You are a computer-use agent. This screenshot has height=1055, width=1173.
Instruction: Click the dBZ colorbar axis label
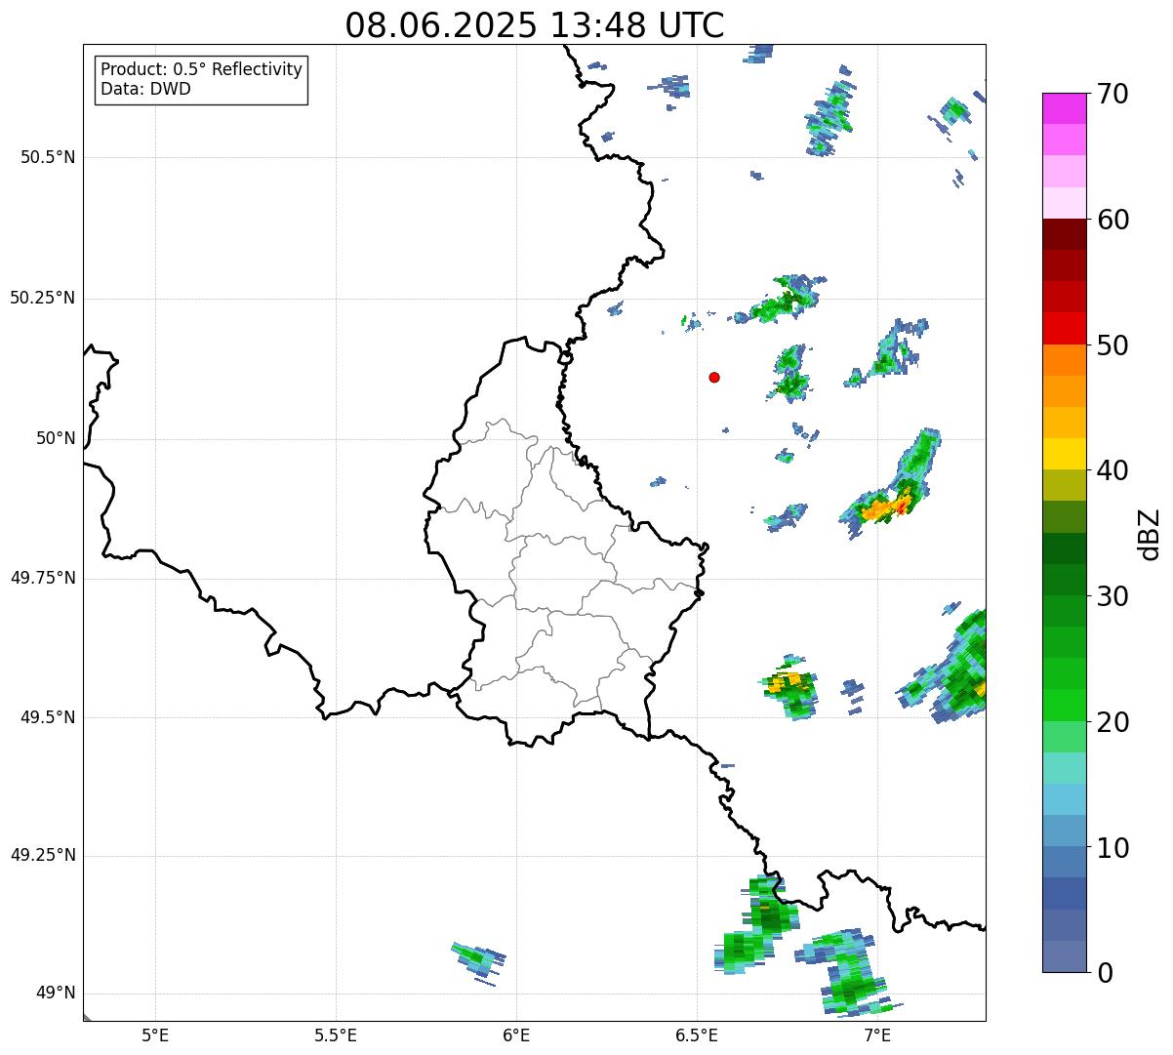pyautogui.click(x=1150, y=534)
